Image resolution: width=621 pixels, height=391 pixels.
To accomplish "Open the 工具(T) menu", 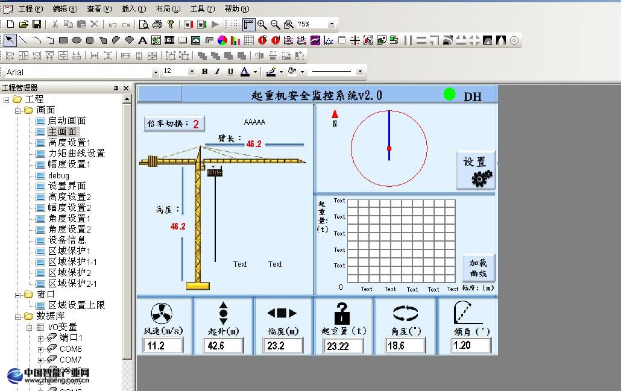I will 202,9.
